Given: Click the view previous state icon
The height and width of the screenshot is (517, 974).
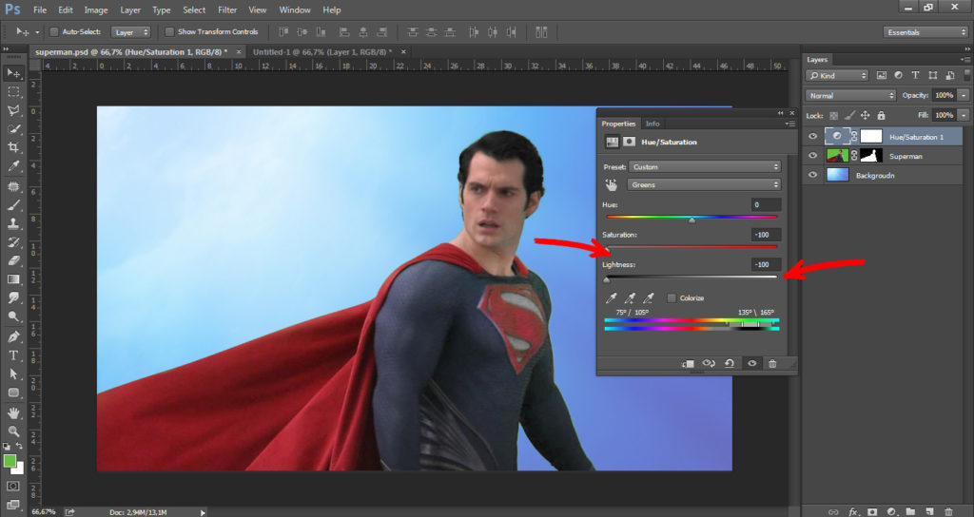Looking at the screenshot, I should pos(709,363).
